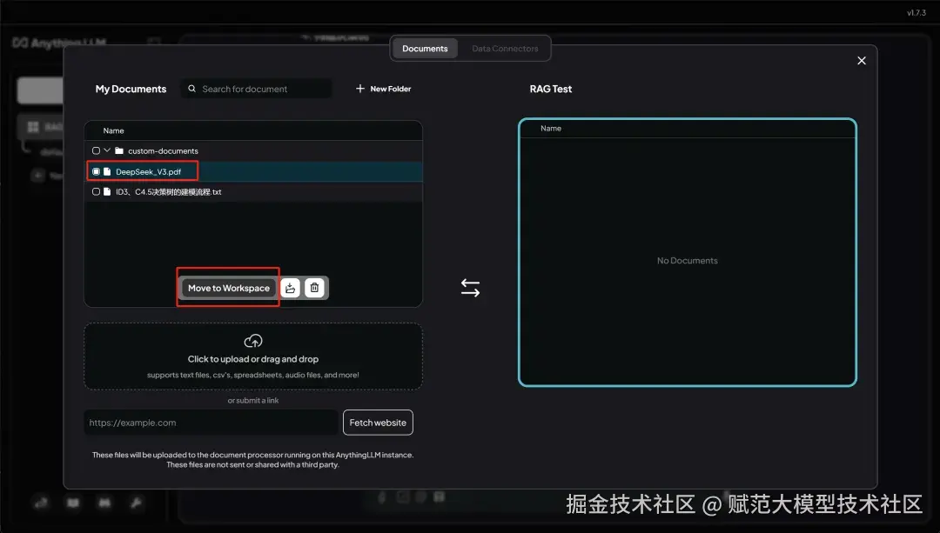Switch to the Data Connectors tab
The height and width of the screenshot is (533, 940).
pyautogui.click(x=505, y=48)
